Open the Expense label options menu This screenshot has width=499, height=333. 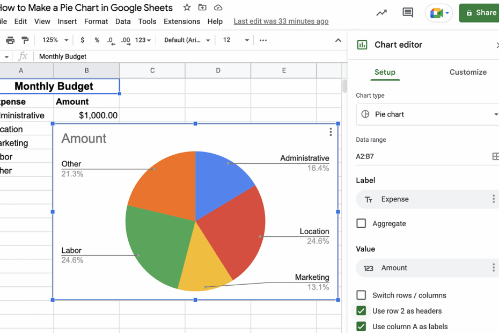tap(494, 199)
